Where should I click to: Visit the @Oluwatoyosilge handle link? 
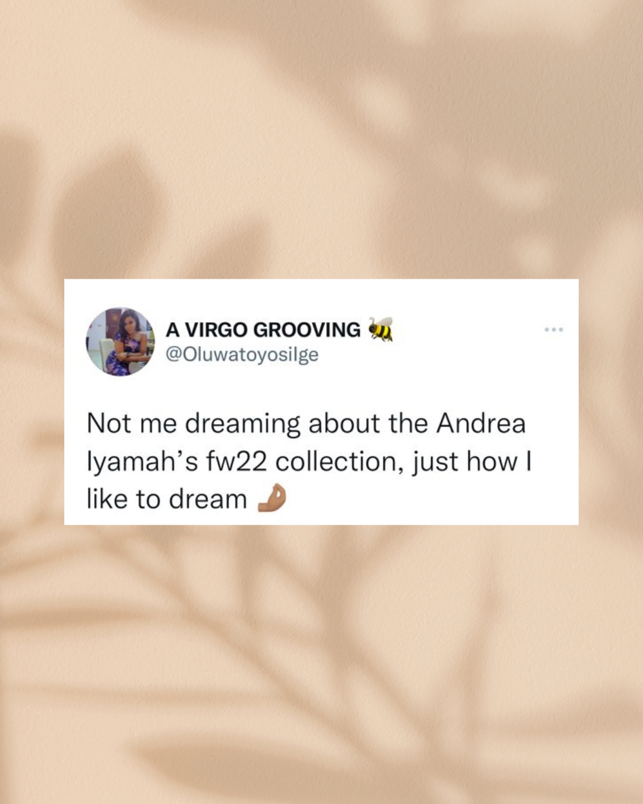(242, 354)
